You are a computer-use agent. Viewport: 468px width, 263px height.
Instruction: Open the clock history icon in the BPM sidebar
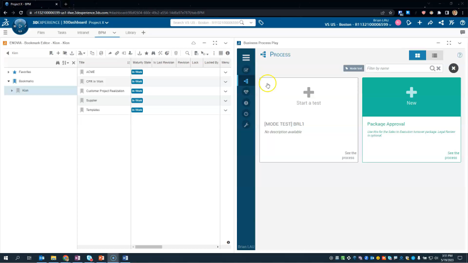coord(246,114)
